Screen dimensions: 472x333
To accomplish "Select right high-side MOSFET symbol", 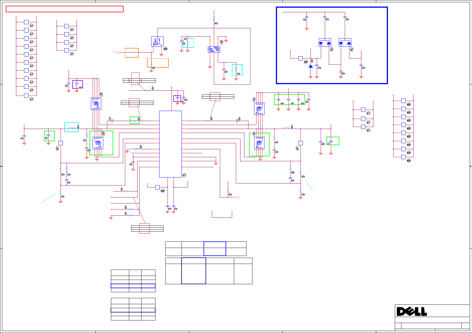I will tap(259, 109).
